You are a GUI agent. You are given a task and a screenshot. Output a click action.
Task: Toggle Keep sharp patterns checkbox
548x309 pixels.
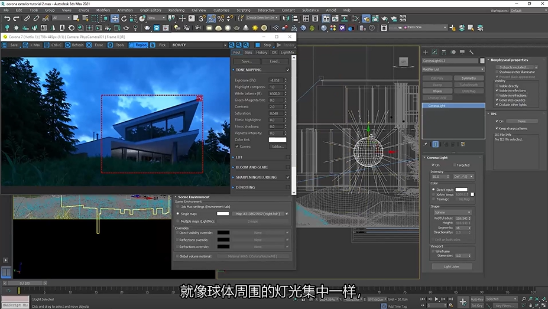tap(497, 128)
